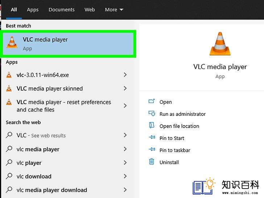This screenshot has height=198, width=264.
Task: Click search icon beside vlc media player
Action: point(9,149)
